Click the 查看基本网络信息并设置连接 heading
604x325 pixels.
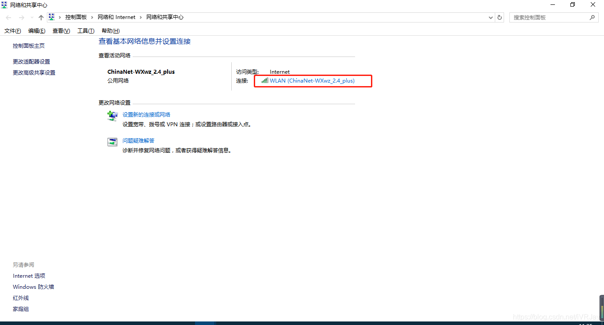[145, 41]
